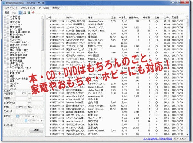Viewport: 193px width, 143px height.
Task: Select the row by author Jon Kleinberg
Action: [x=116, y=74]
